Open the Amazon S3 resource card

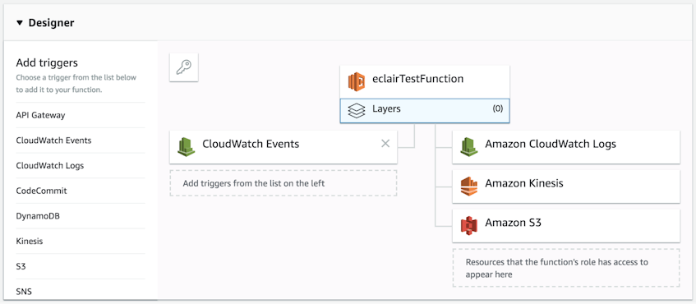click(x=566, y=225)
